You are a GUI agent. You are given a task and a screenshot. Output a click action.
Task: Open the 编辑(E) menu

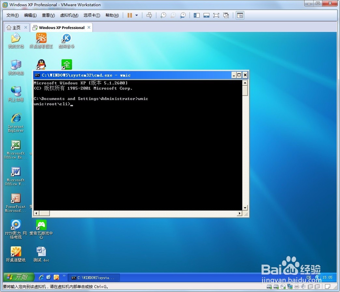pyautogui.click(x=30, y=15)
